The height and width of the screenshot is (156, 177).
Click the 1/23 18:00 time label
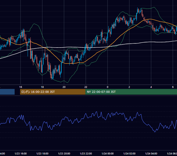(x=42, y=153)
